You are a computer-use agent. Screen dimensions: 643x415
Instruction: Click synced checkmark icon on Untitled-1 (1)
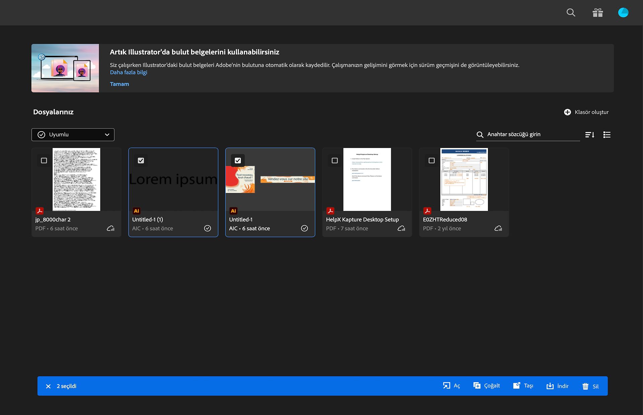pyautogui.click(x=208, y=228)
